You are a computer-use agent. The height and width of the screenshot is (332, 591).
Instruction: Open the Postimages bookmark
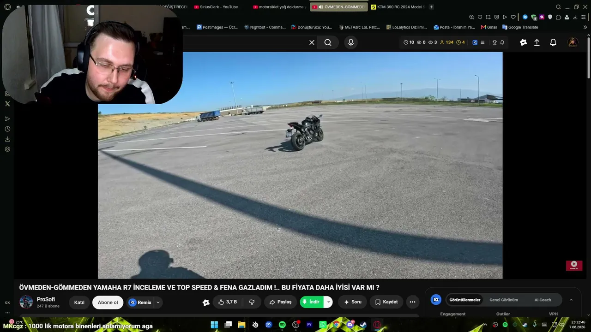[x=217, y=27]
